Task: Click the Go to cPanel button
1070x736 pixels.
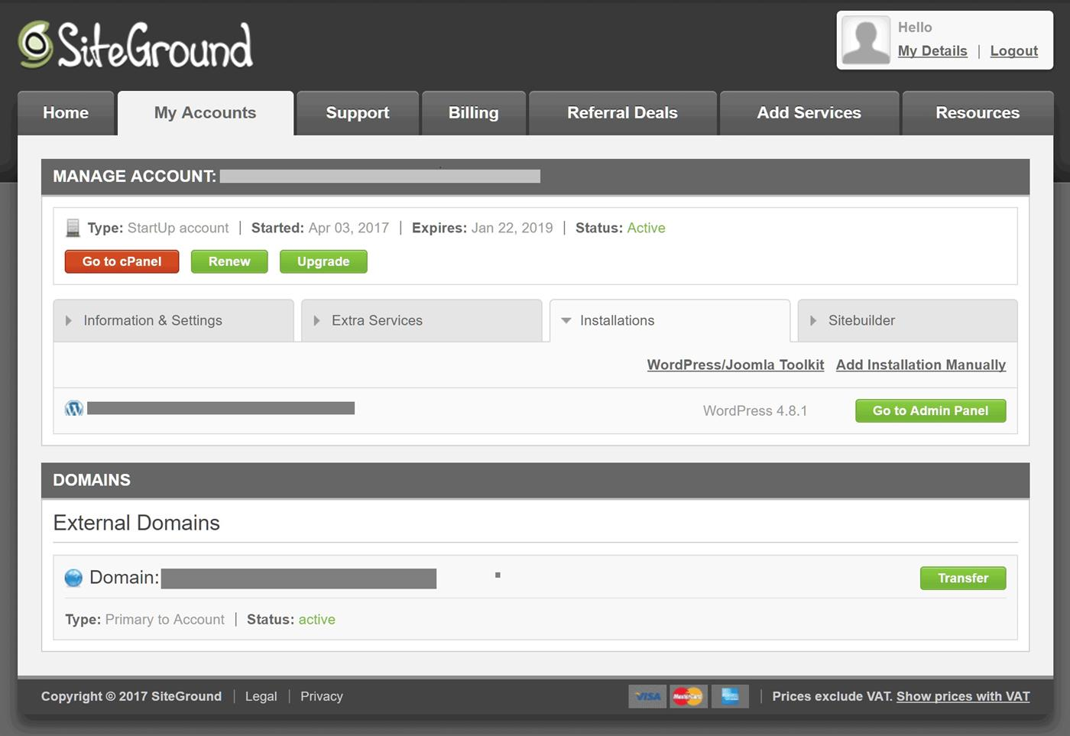Action: pyautogui.click(x=122, y=261)
